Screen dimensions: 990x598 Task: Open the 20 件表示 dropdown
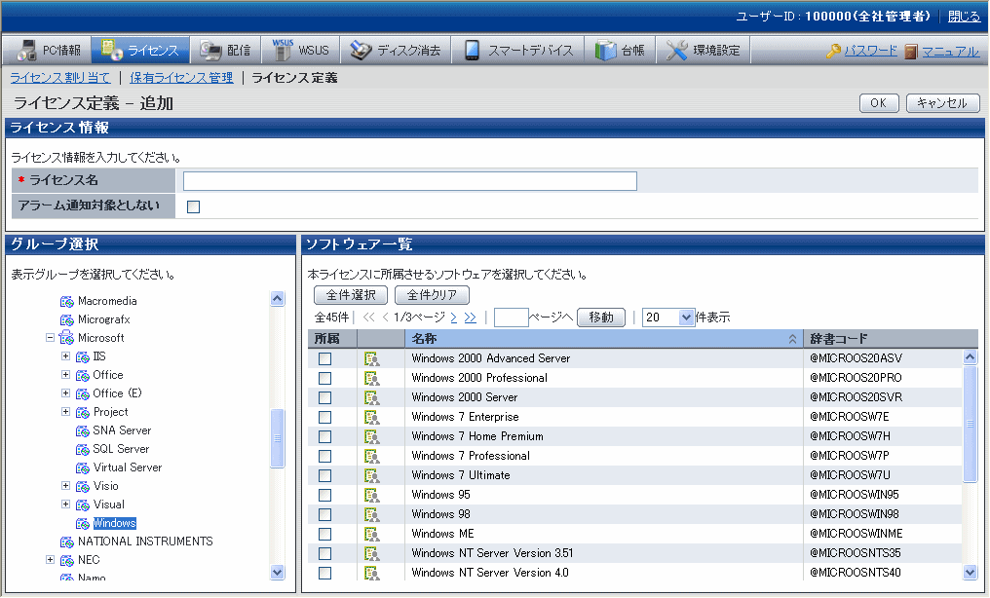[668, 318]
